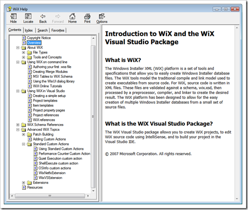248x210 pixels.
Task: Open the Home page icon
Action: tap(72, 16)
